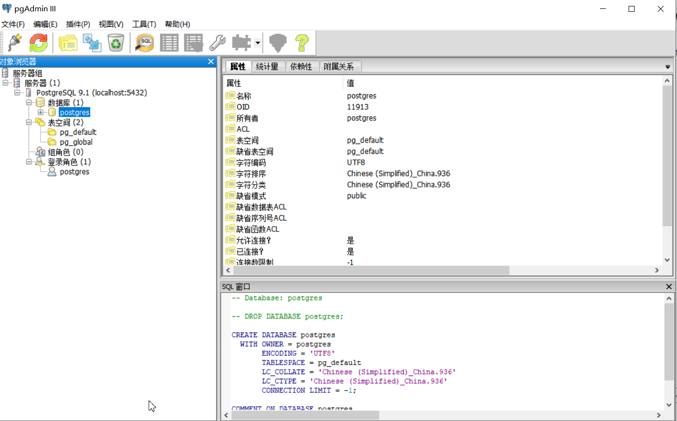Select the 缺省模式 property row
Screen dimensions: 677x421
coord(443,196)
